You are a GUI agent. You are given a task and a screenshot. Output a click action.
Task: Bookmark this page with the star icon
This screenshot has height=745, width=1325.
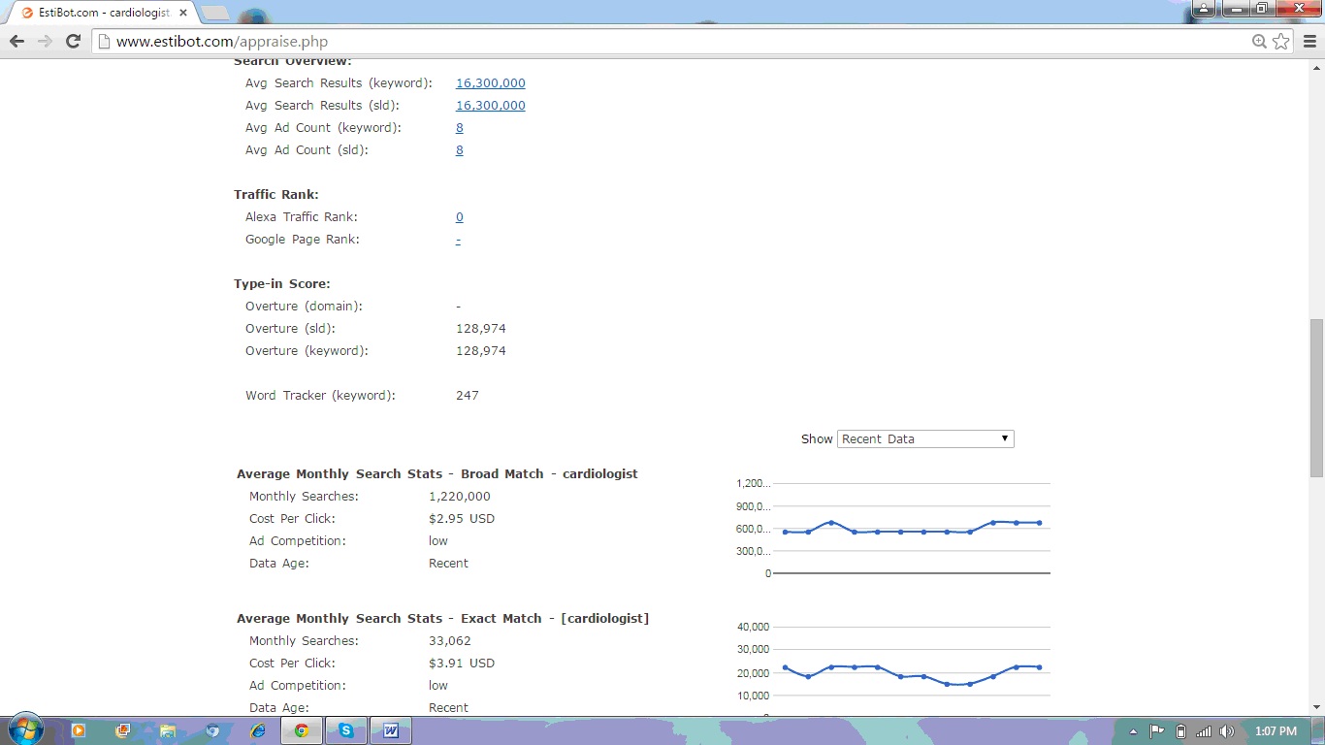tap(1281, 42)
